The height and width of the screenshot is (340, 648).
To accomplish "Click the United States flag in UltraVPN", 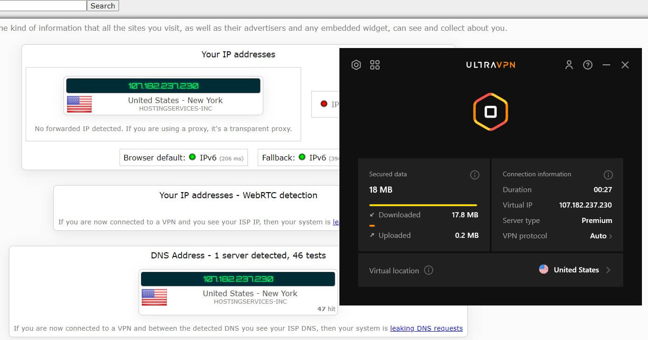I will point(543,270).
